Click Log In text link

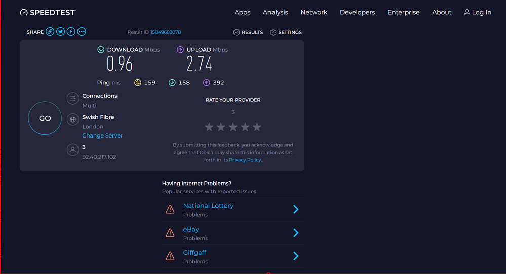[x=482, y=12]
